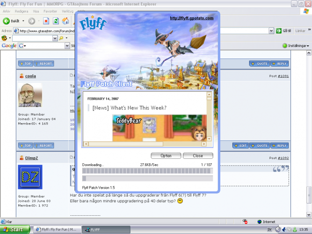Click the Forward arrow icon in browser toolbar

32,21
